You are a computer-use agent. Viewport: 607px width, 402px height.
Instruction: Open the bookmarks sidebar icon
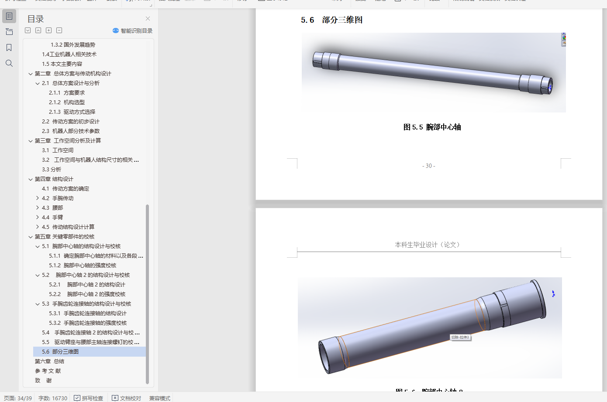pyautogui.click(x=9, y=48)
